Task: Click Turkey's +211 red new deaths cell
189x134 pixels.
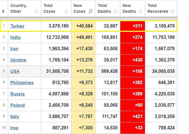Action: click(132, 26)
